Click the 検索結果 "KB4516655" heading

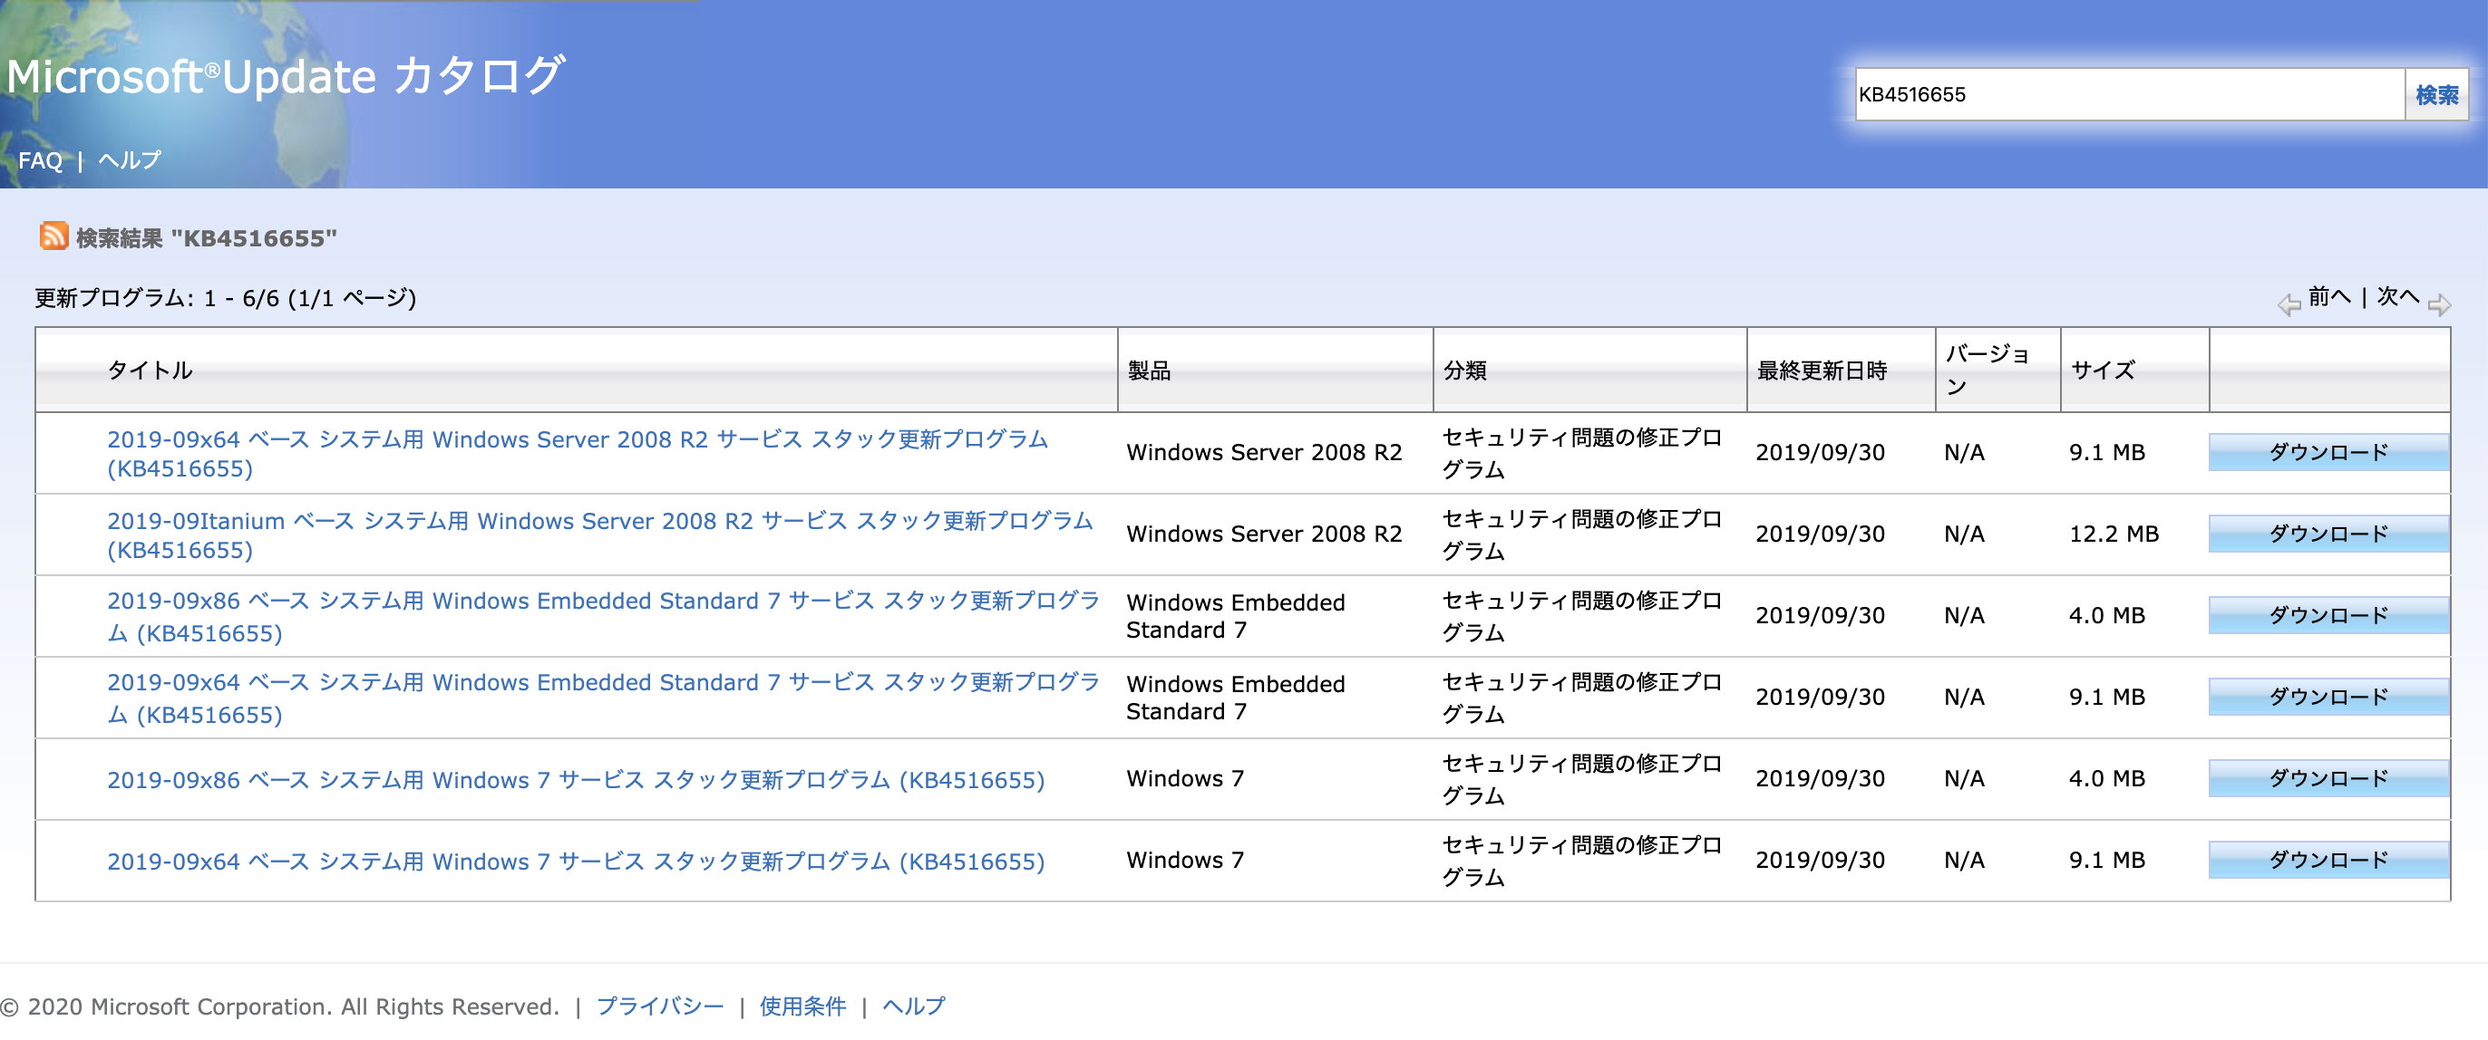point(207,238)
